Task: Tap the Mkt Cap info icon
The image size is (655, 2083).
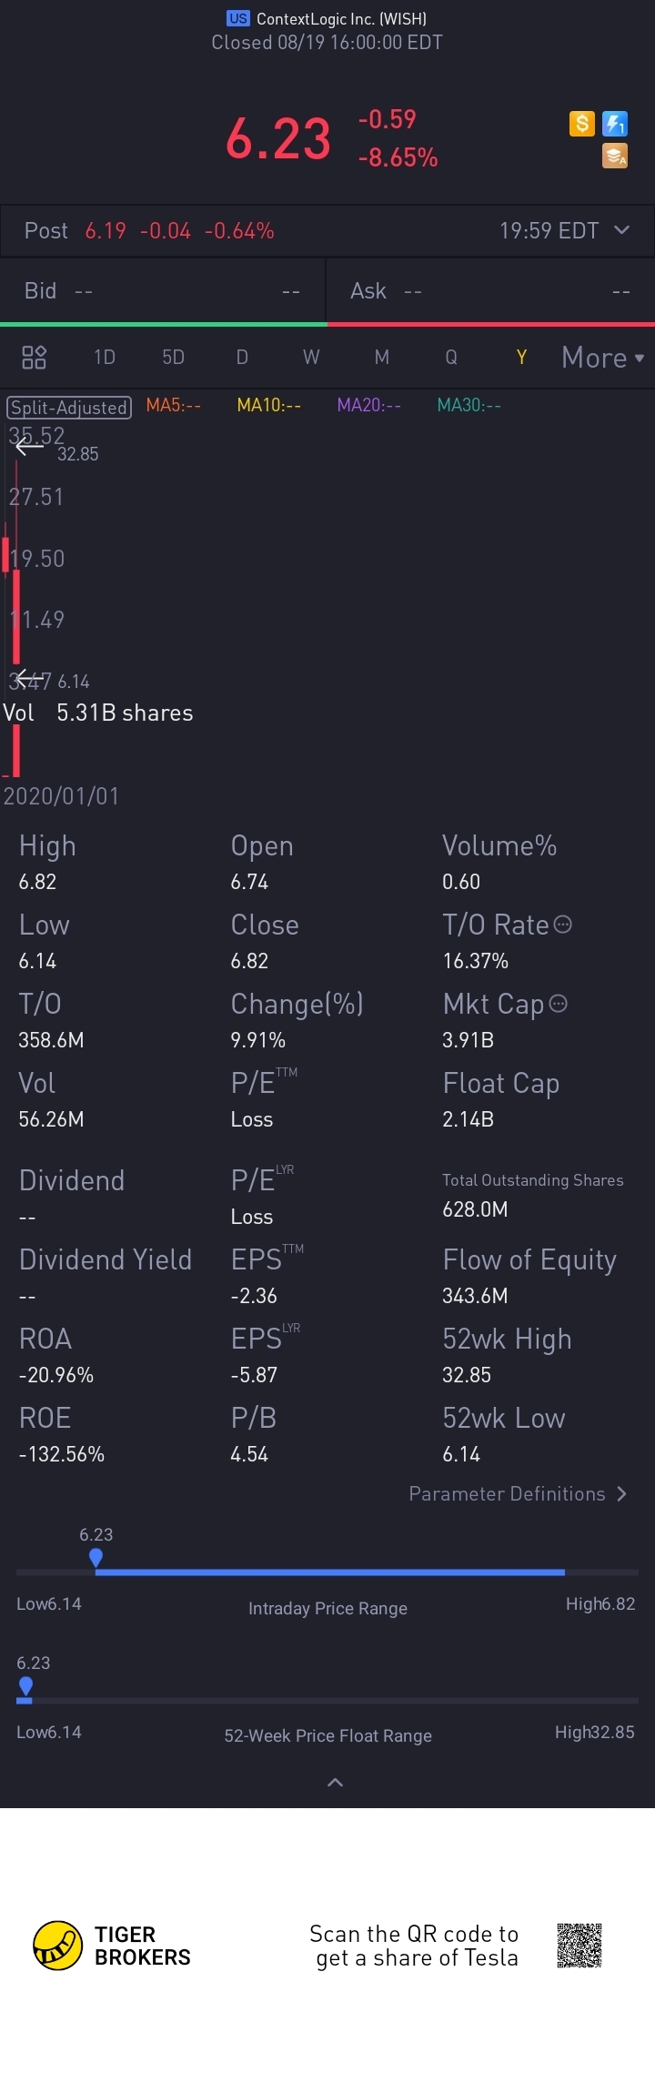Action: [x=559, y=1004]
